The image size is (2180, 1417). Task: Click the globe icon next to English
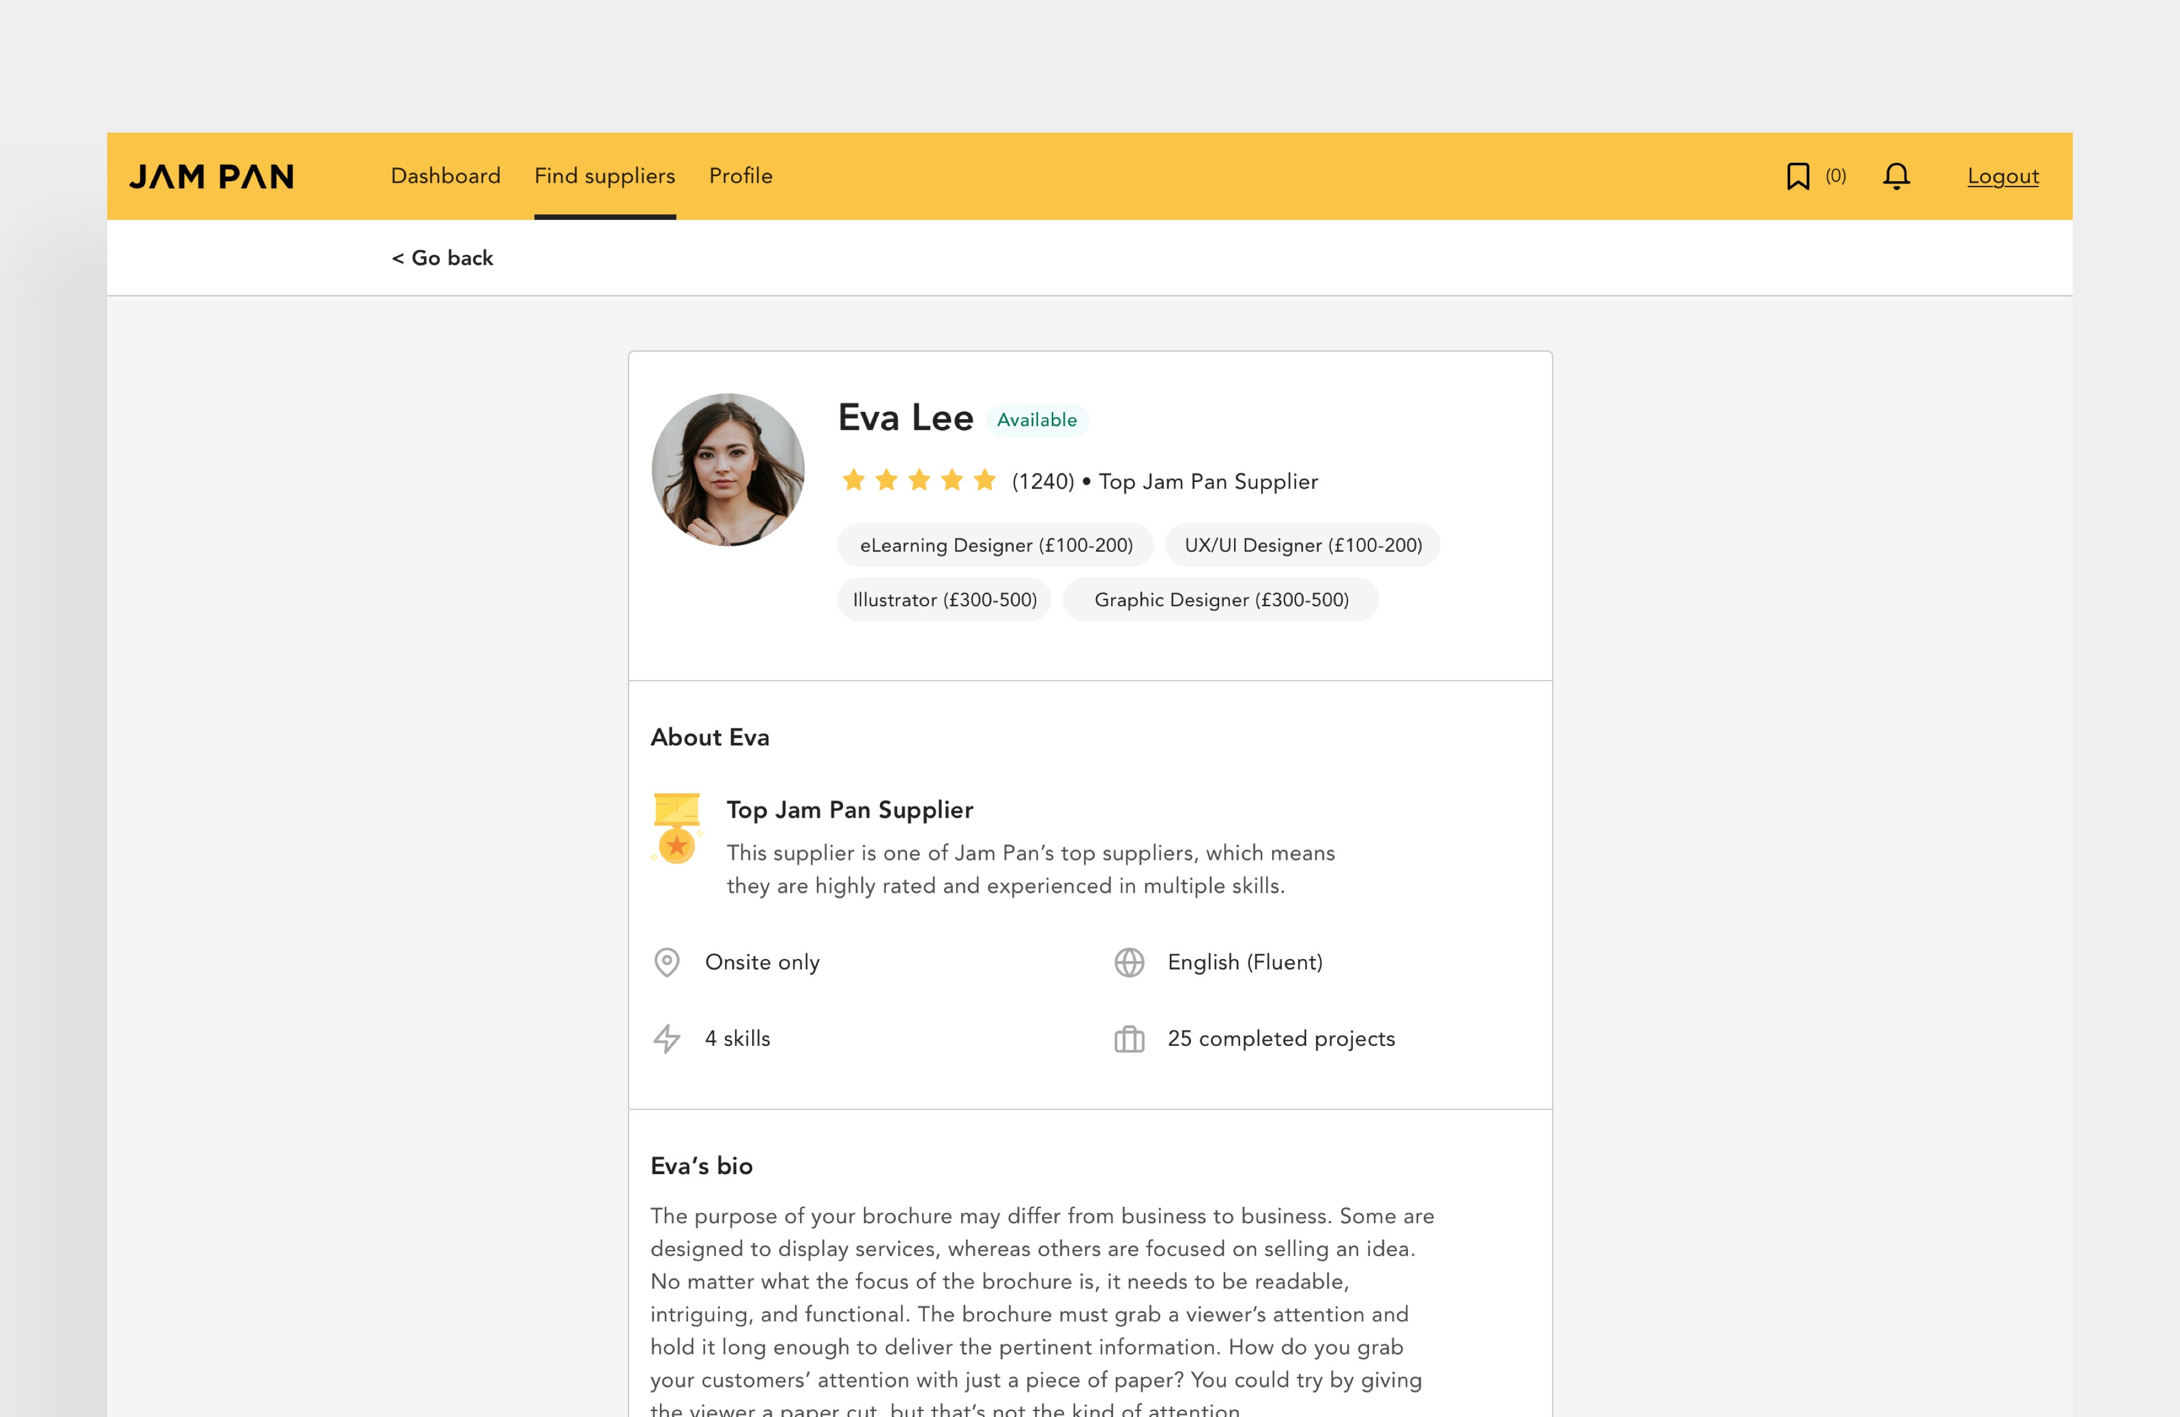tap(1129, 963)
